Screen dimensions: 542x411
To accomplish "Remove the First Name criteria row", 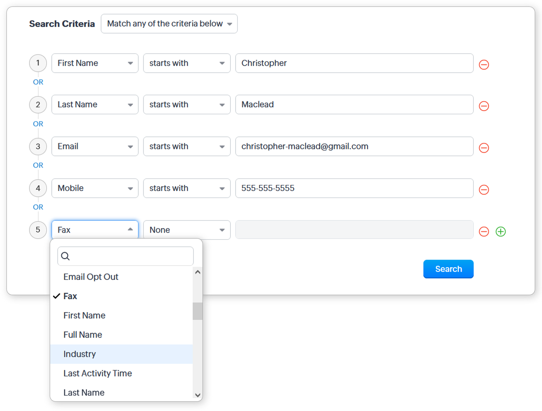I will (484, 65).
